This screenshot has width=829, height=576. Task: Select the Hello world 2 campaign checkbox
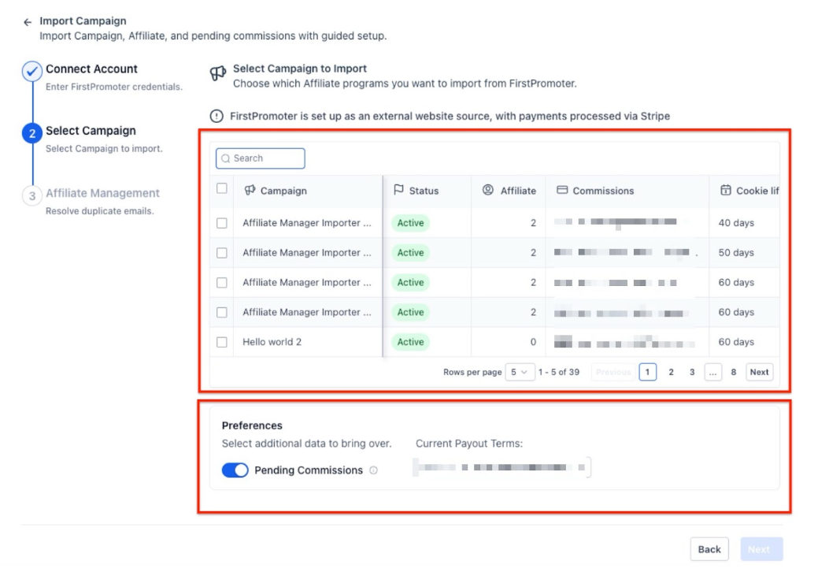222,342
